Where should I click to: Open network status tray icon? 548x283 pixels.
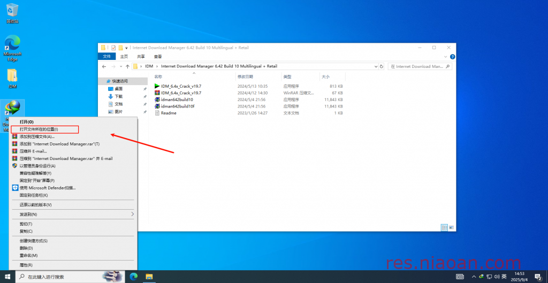[x=489, y=277]
